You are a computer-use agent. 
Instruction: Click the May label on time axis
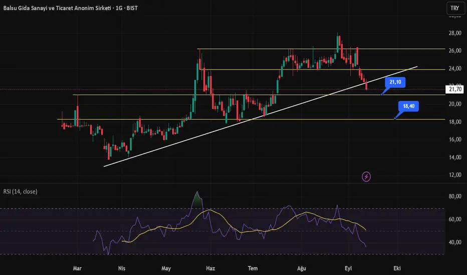pos(166,268)
